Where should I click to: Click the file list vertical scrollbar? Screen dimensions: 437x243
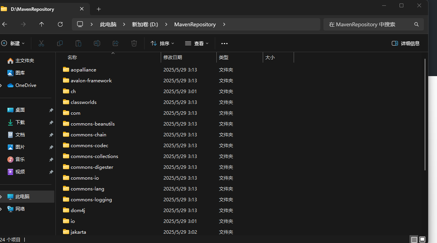pyautogui.click(x=425, y=114)
